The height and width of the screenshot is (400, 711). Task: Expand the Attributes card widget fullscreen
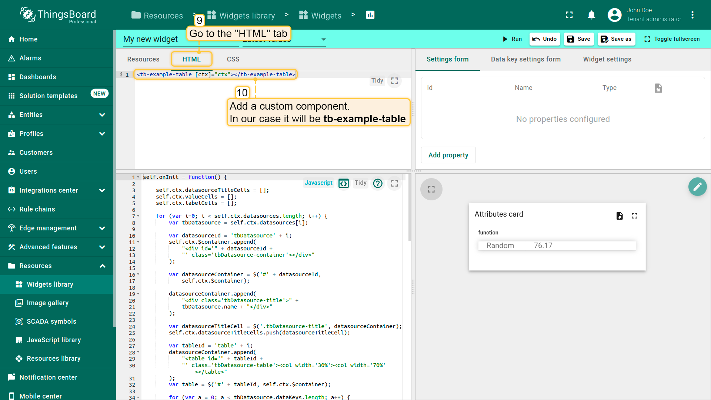pos(634,216)
